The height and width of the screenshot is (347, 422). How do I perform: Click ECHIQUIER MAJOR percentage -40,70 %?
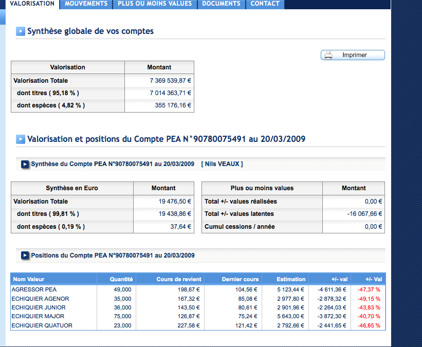click(x=369, y=316)
